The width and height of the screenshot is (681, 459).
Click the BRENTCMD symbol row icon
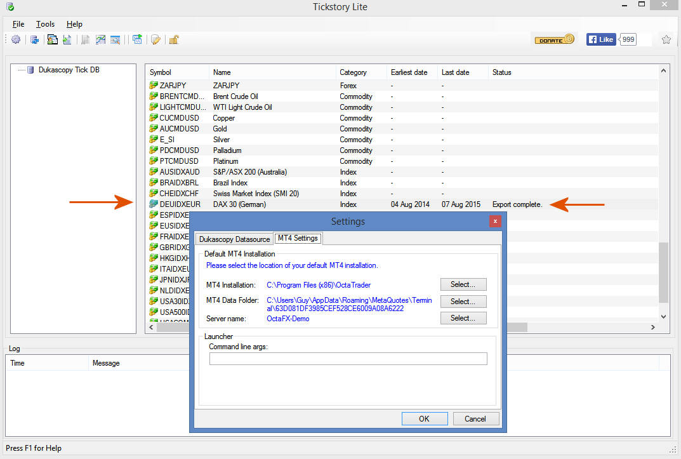click(154, 95)
